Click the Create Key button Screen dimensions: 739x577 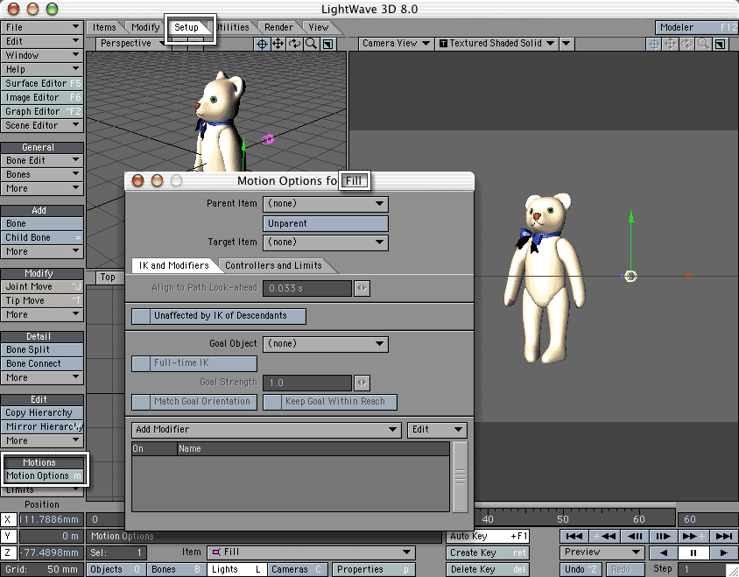(488, 552)
